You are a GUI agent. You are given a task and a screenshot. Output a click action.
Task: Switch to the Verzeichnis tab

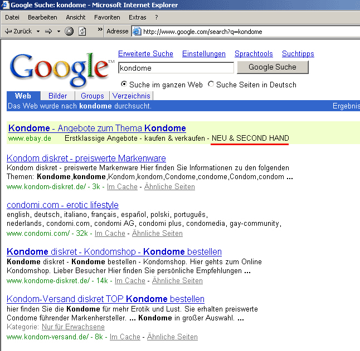coord(132,96)
